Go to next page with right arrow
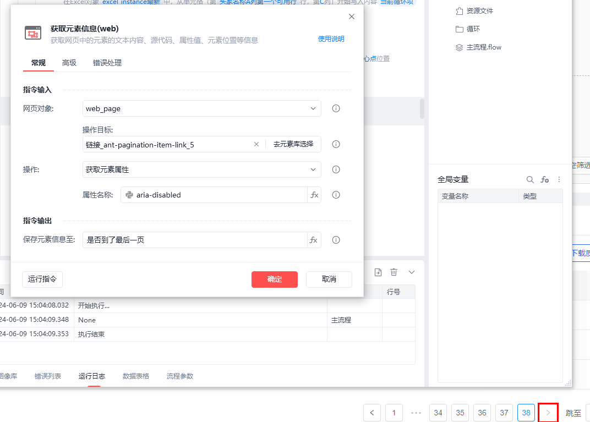590x422 pixels. [x=548, y=413]
